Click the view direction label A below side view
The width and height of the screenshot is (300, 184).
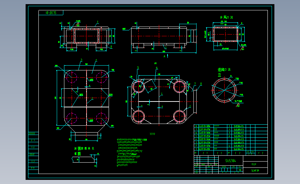tap(164, 56)
